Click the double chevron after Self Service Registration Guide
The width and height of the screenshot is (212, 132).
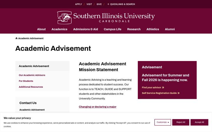click(x=178, y=93)
